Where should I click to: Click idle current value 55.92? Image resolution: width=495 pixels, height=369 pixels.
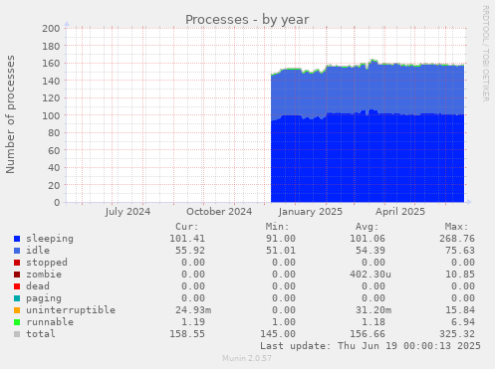coord(190,251)
